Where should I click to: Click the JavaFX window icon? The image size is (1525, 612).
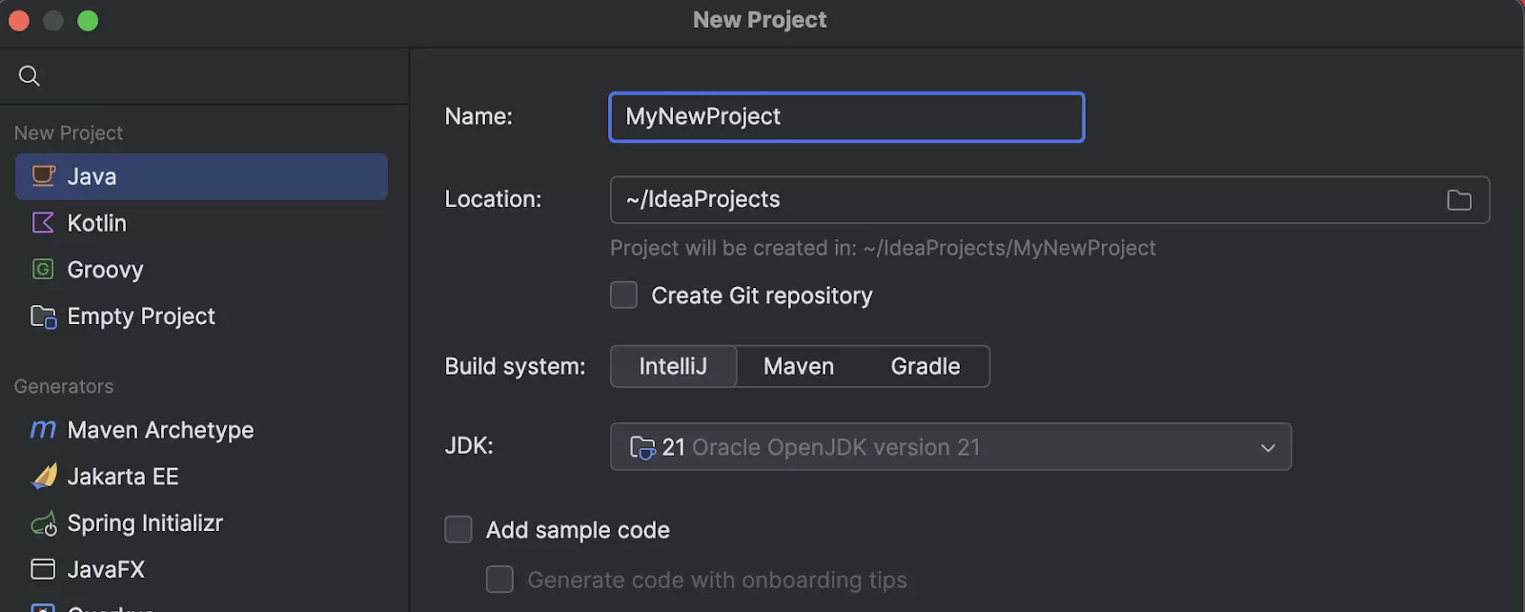[x=43, y=569]
